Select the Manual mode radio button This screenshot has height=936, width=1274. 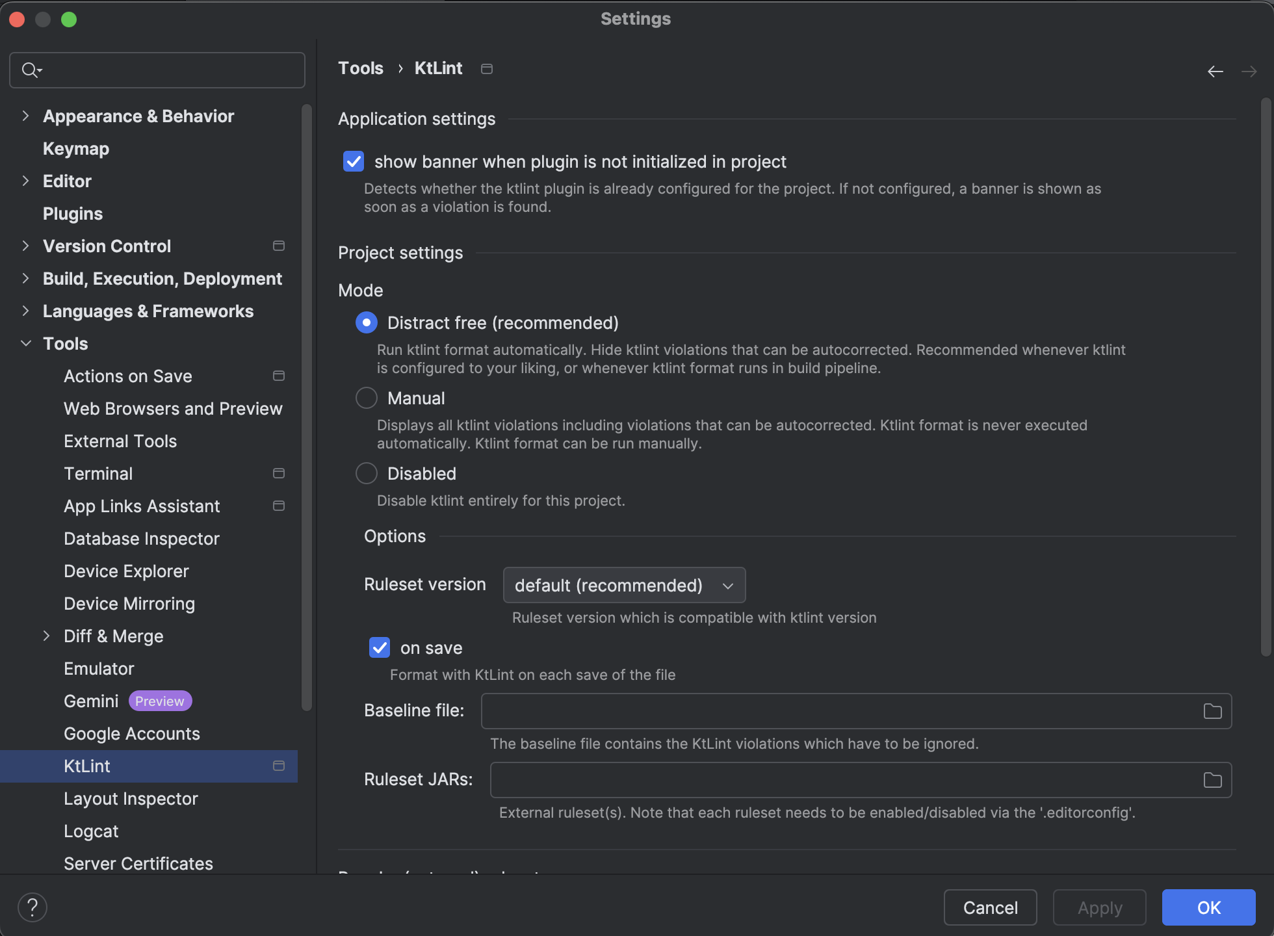click(367, 398)
